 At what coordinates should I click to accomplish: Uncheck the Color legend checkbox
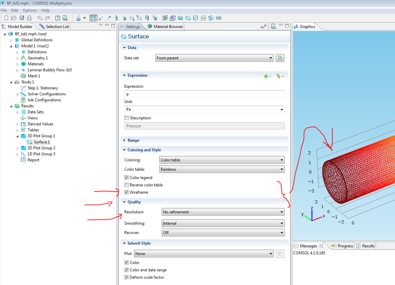126,178
